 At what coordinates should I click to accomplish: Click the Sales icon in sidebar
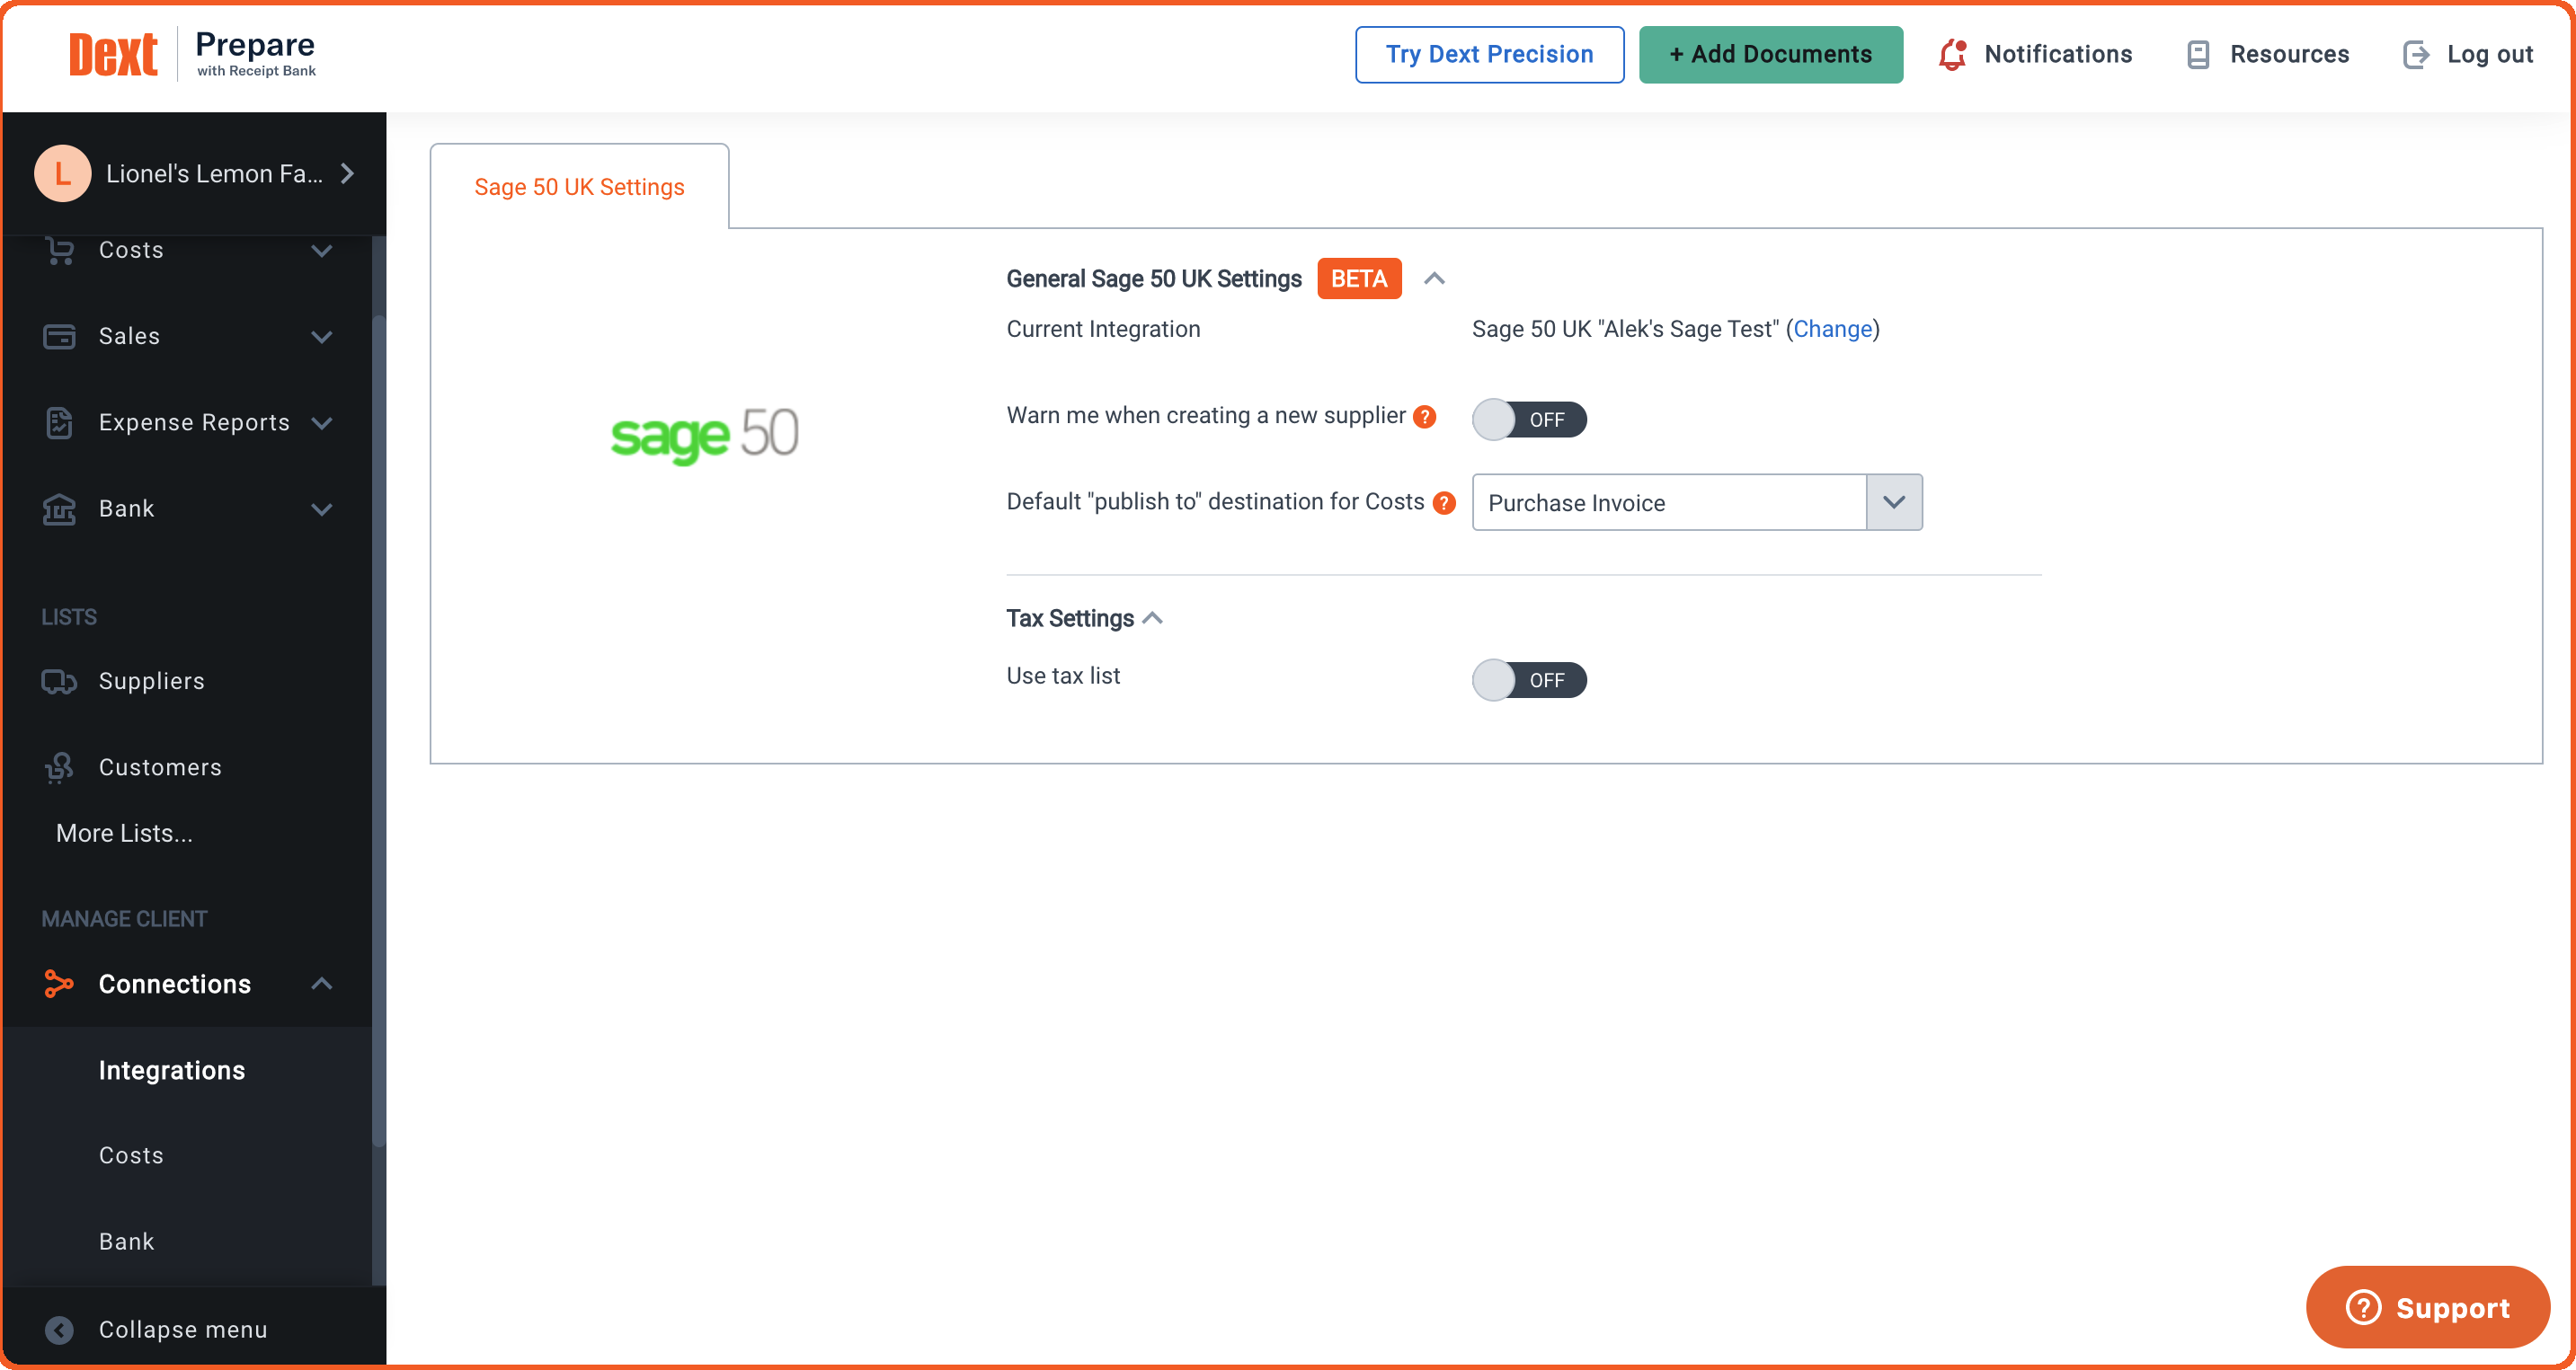pyautogui.click(x=57, y=337)
